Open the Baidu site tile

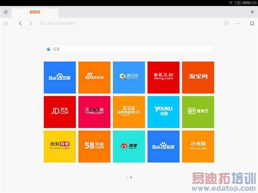coord(60,78)
